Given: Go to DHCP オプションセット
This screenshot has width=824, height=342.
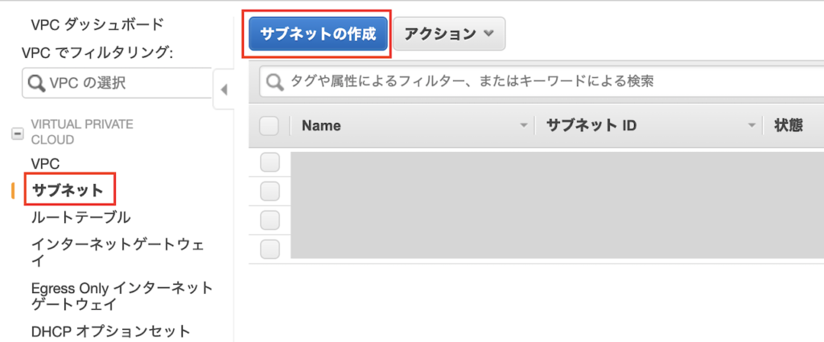Looking at the screenshot, I should tap(110, 331).
